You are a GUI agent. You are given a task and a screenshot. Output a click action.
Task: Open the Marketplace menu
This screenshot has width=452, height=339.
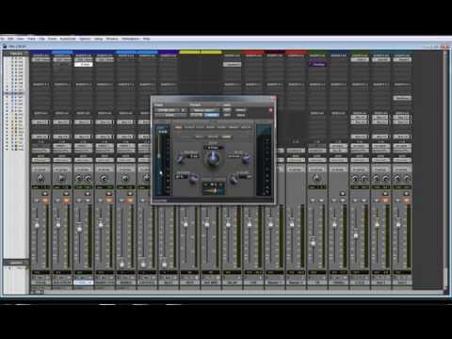coord(131,39)
